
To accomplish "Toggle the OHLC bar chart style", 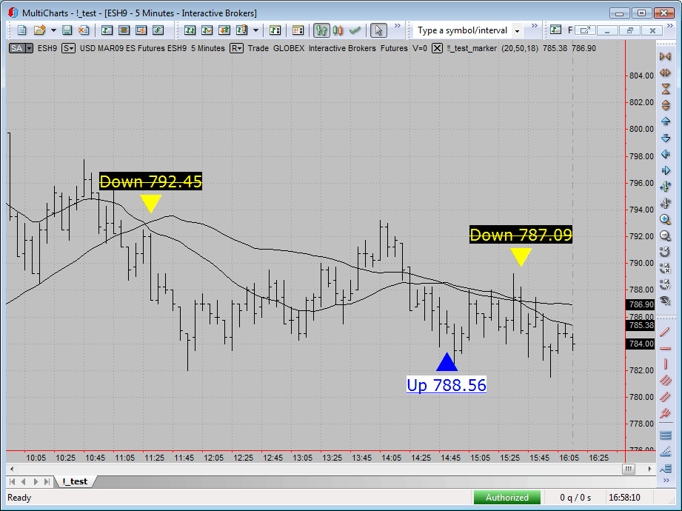I will (321, 30).
